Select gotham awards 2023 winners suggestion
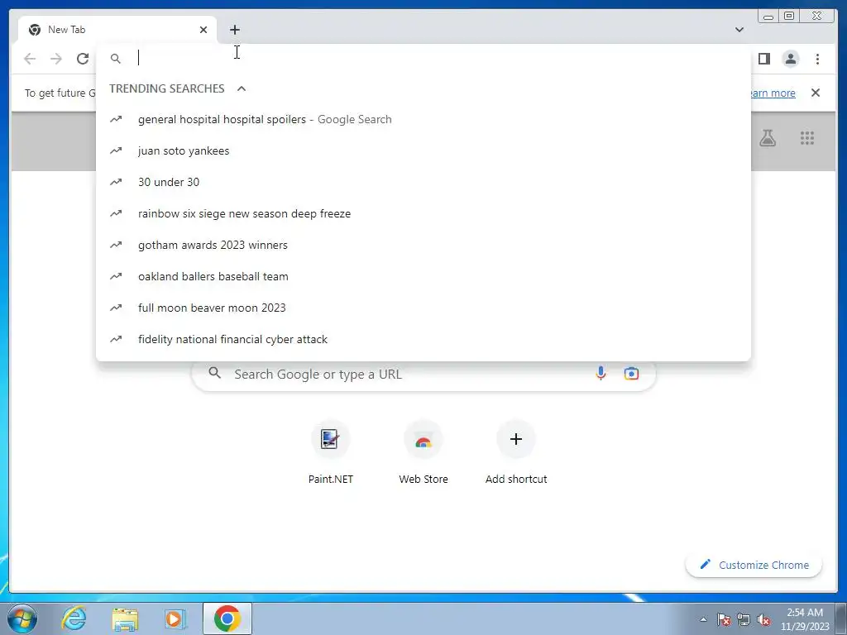The image size is (847, 635). click(x=423, y=245)
